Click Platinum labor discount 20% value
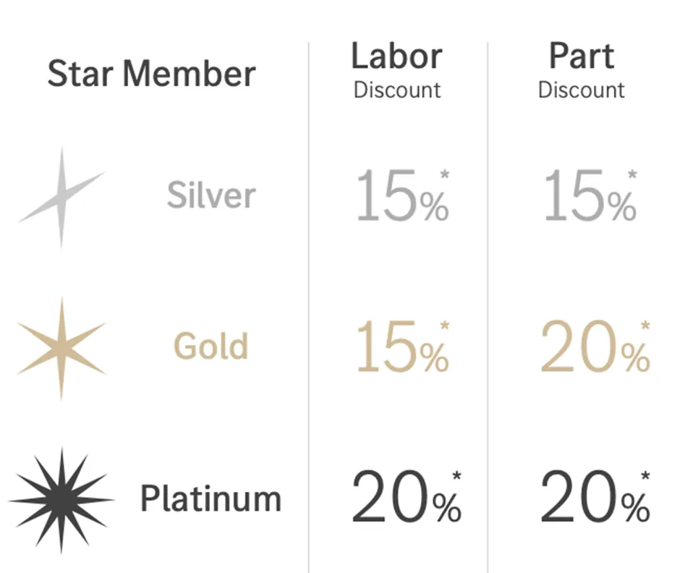Viewport: 677px width, 573px height. [406, 496]
